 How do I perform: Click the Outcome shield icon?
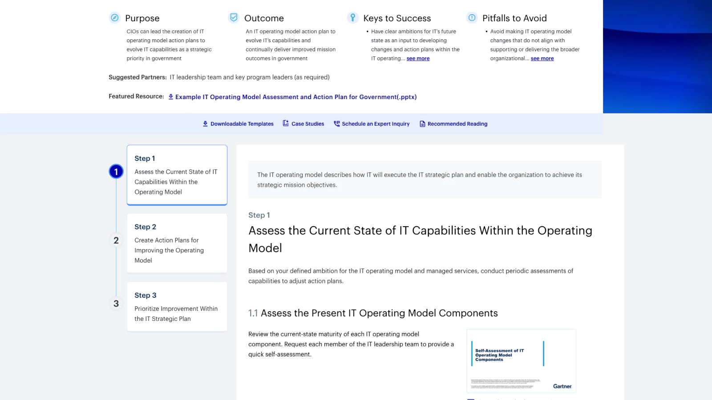(x=234, y=17)
